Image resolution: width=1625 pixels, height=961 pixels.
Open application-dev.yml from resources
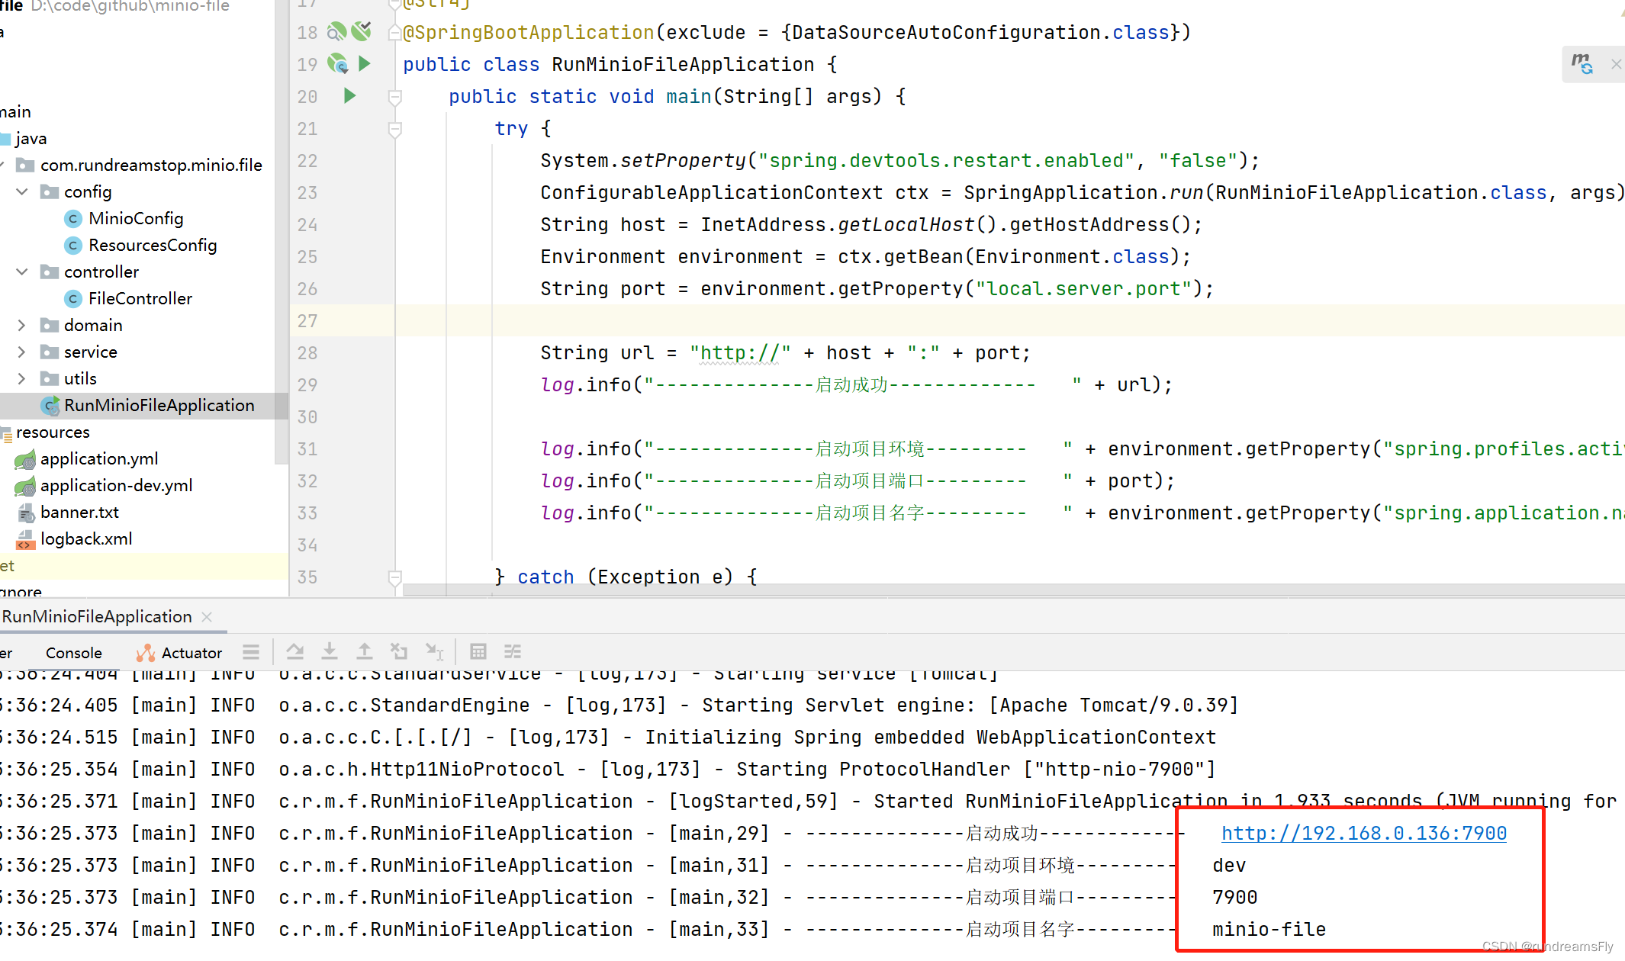click(116, 486)
